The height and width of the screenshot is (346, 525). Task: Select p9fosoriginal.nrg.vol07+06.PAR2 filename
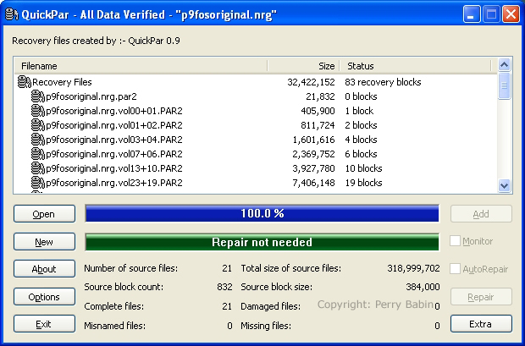coord(114,154)
